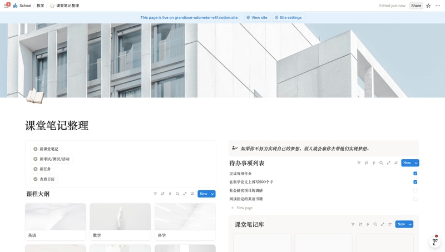This screenshot has height=252, width=445.
Task: Click New in the 课堂笔记库 database
Action: pos(401,224)
